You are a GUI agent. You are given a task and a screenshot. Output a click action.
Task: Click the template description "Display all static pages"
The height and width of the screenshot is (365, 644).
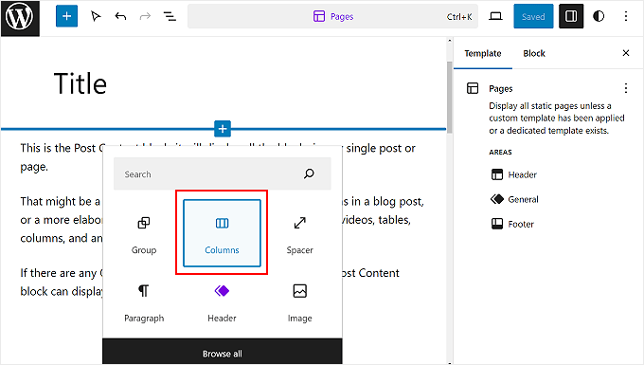556,119
